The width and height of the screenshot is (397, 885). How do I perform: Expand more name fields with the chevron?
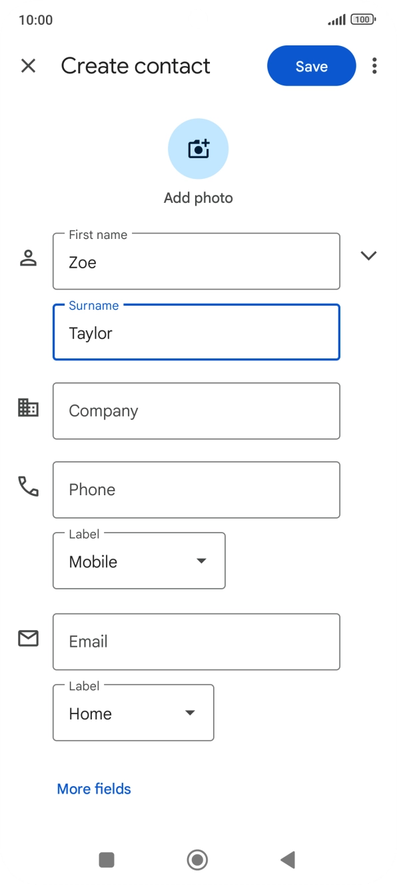pos(368,255)
